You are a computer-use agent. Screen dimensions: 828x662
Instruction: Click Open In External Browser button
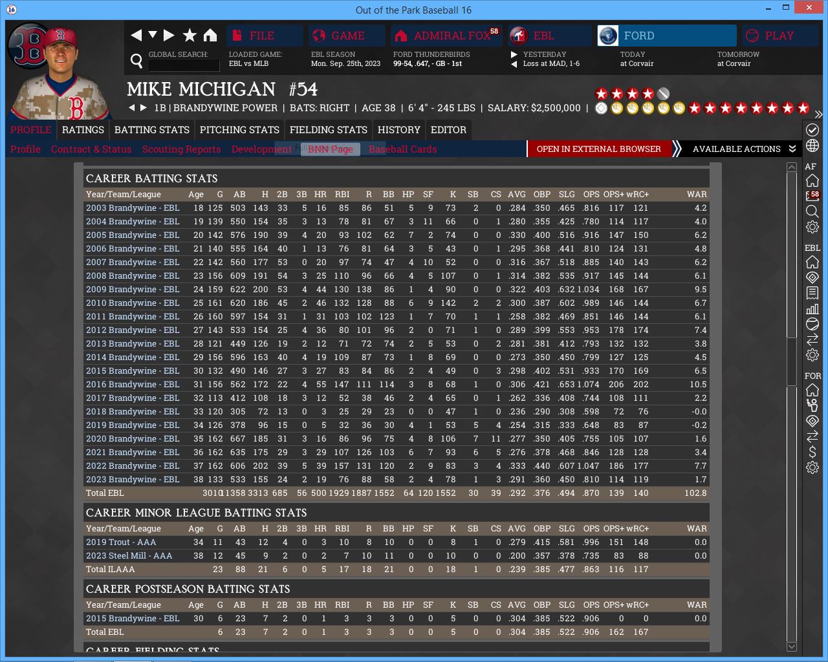598,149
